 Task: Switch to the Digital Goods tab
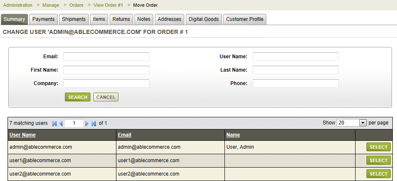click(204, 19)
